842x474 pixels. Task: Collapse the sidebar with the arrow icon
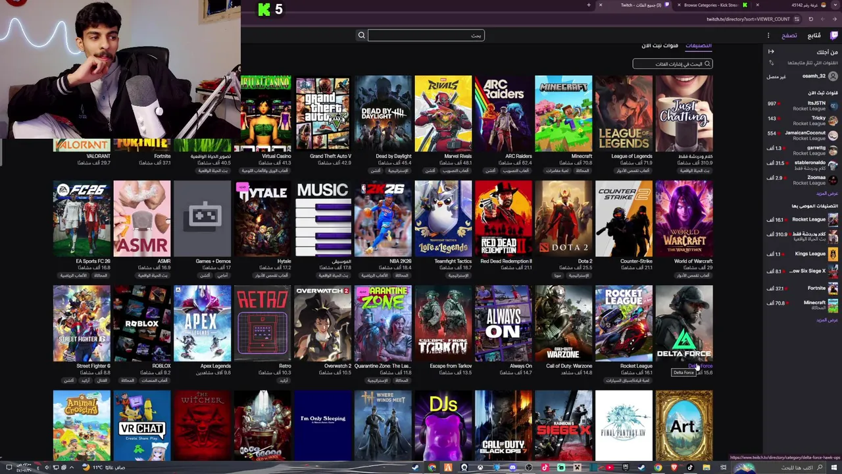pyautogui.click(x=771, y=51)
